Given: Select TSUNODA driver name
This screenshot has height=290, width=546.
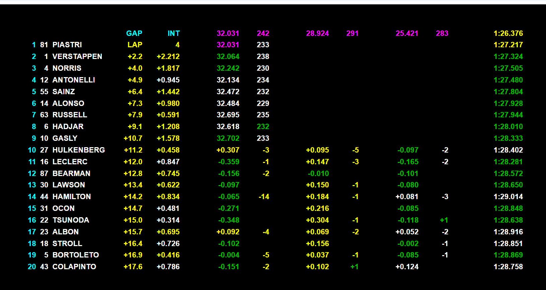Looking at the screenshot, I should 71,220.
